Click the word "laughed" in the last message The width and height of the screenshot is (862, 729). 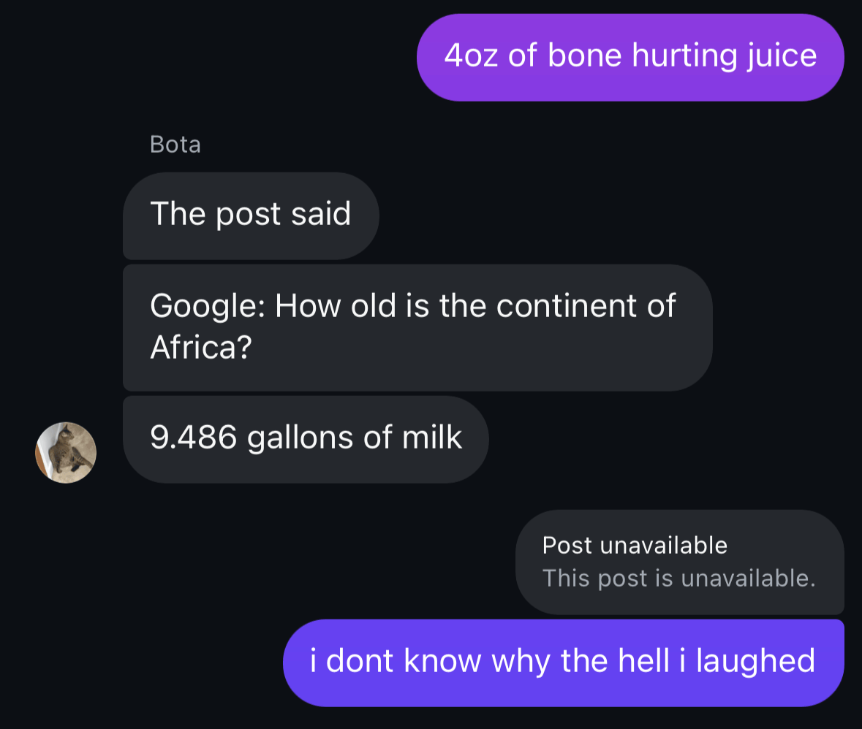pos(755,662)
